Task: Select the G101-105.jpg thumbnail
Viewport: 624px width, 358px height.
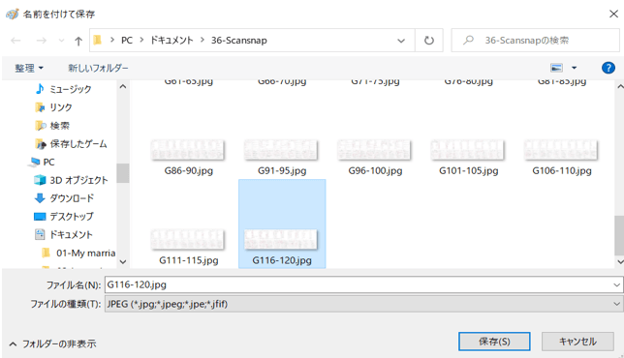Action: coord(468,150)
